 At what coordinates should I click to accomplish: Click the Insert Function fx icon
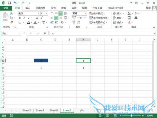(45, 33)
